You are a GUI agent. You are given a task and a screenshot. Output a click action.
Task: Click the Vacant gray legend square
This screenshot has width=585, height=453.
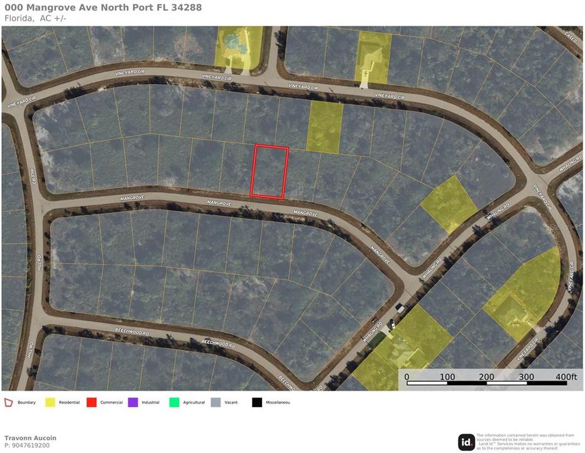(216, 402)
